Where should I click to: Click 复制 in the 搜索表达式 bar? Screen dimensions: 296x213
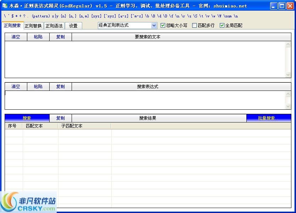(60, 87)
